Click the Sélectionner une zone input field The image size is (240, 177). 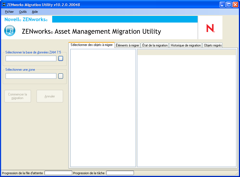click(x=31, y=76)
